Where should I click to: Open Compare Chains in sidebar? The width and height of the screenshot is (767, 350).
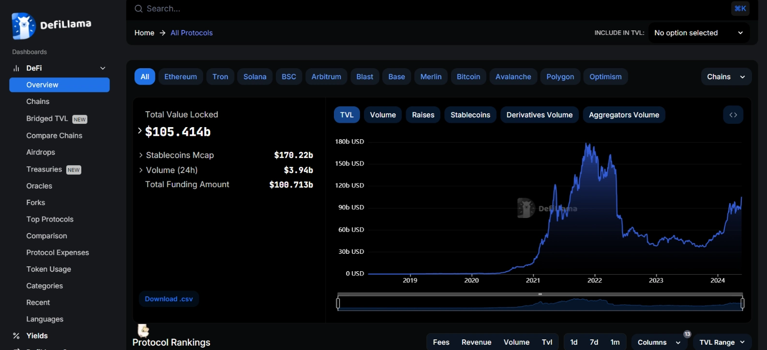(x=54, y=136)
